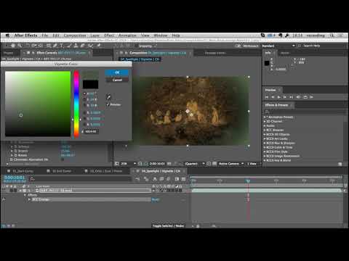349x261 pixels.
Task: Click Cancel in Vignette Color dialog
Action: click(117, 80)
